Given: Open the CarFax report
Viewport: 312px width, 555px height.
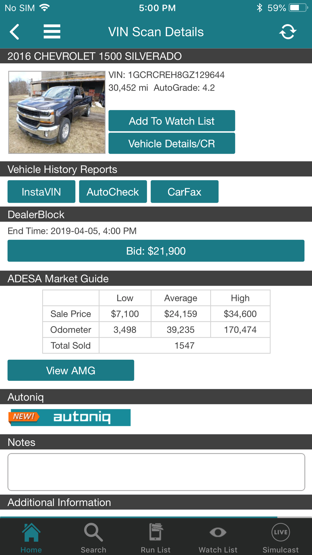Looking at the screenshot, I should [x=184, y=192].
